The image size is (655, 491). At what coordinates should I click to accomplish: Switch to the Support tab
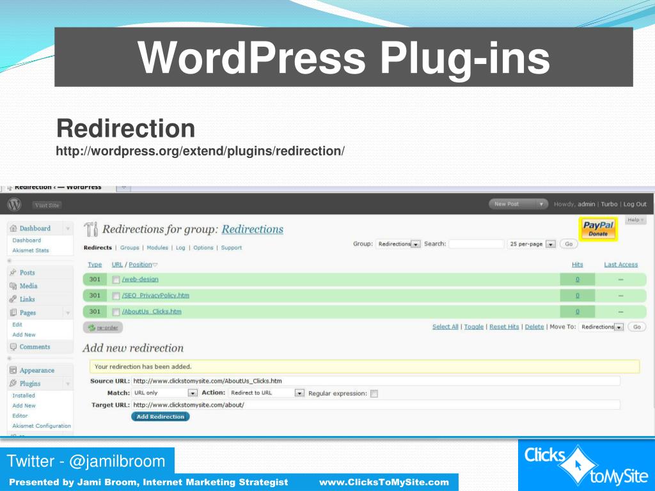(x=232, y=247)
